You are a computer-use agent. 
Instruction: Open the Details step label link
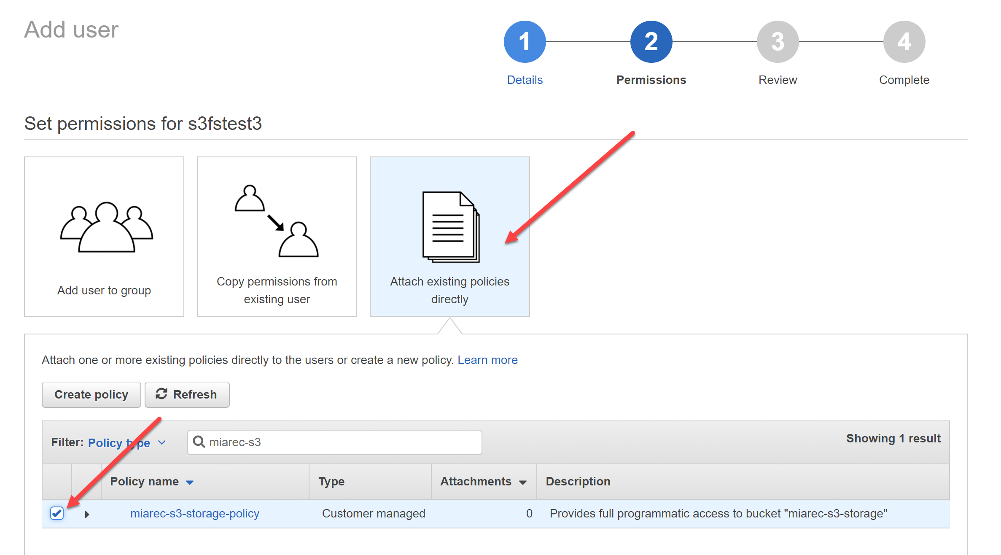point(525,80)
